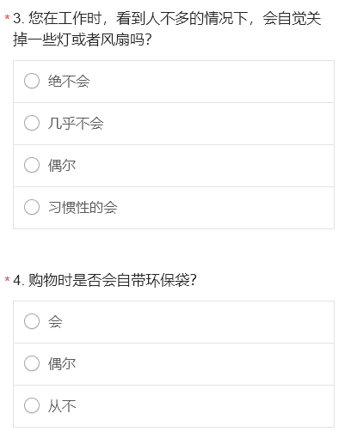Click question 3 title about 关掉一些灯或者风扇
345x432 pixels.
167,29
